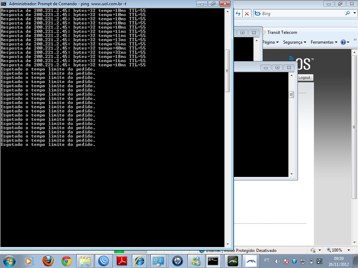
Task: Click the Internet Explorer page scroll-up arrow
Action: [x=354, y=52]
